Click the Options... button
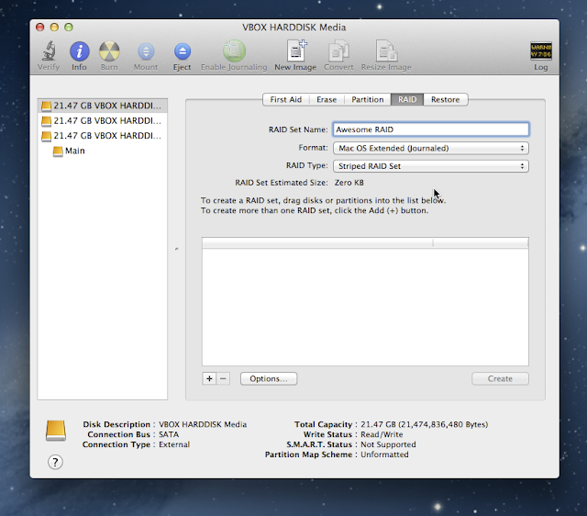Image resolution: width=587 pixels, height=516 pixels. click(269, 379)
